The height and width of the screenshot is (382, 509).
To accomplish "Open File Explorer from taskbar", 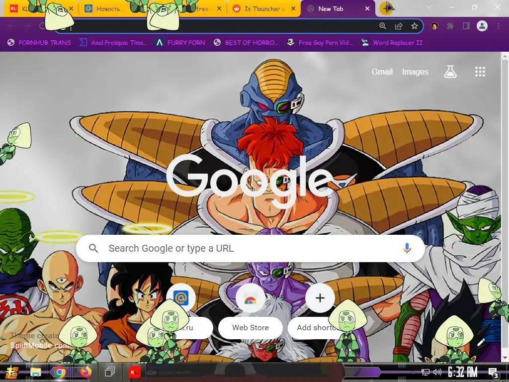I will [36, 372].
